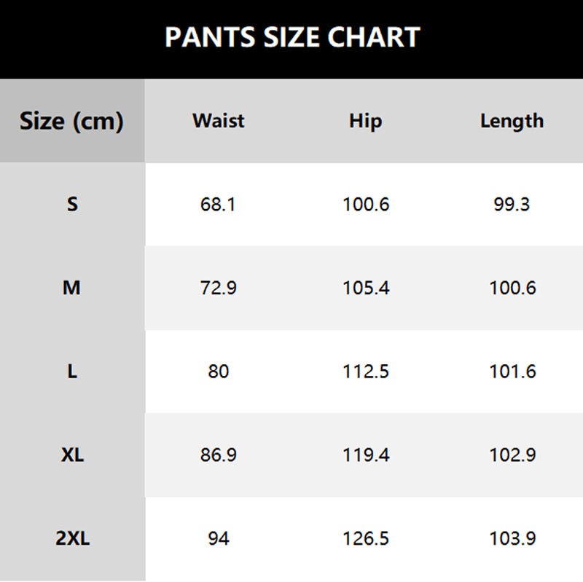This screenshot has width=583, height=582.
Task: Click the Hip column header
Action: pyautogui.click(x=365, y=121)
